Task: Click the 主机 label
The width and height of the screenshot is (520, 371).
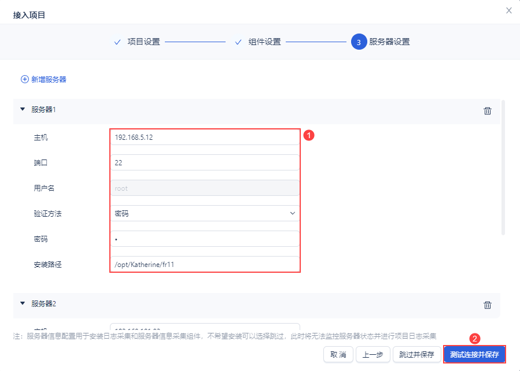Action: click(x=41, y=138)
